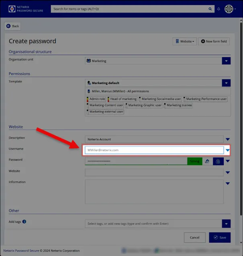Click the password generator icon

click(x=207, y=161)
